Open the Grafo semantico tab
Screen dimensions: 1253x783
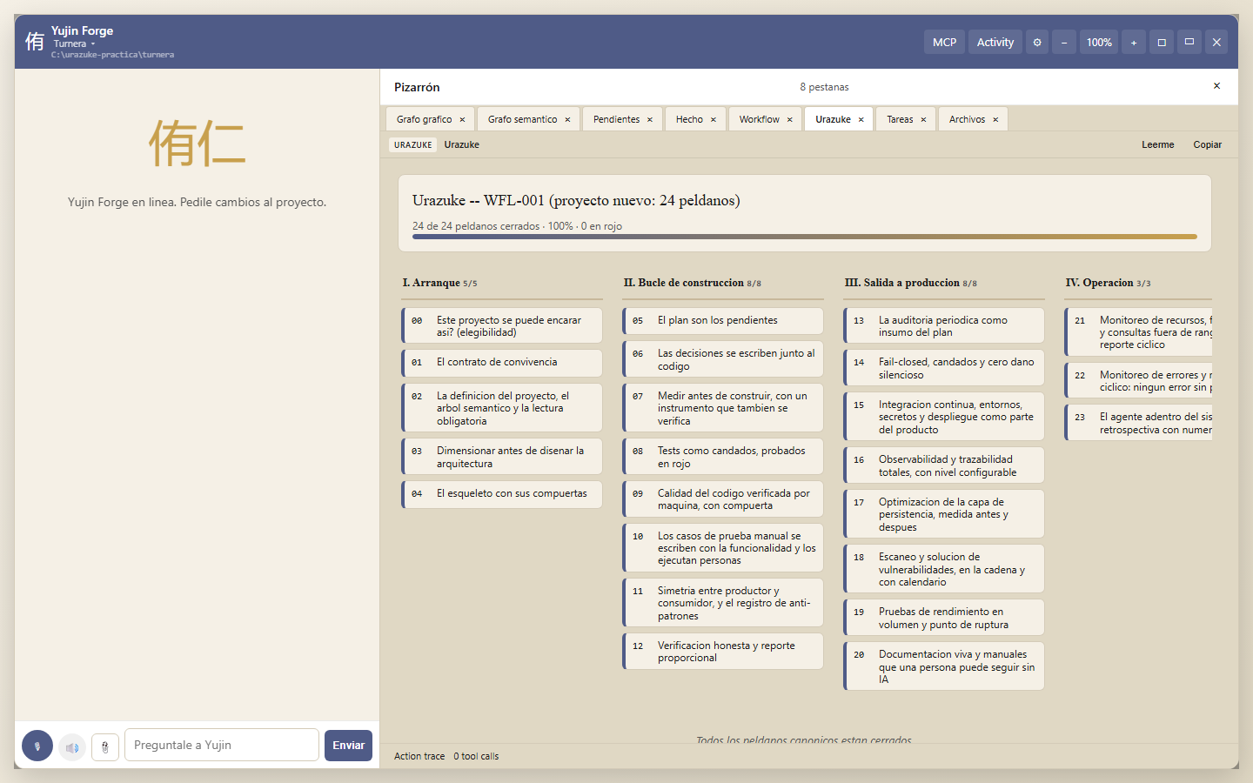(x=522, y=119)
